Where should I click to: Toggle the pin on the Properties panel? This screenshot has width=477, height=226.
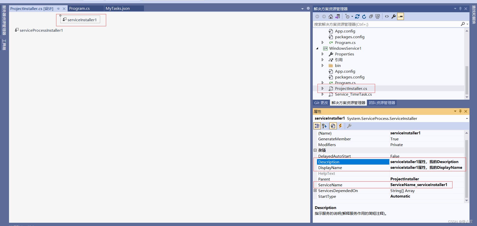click(460, 111)
